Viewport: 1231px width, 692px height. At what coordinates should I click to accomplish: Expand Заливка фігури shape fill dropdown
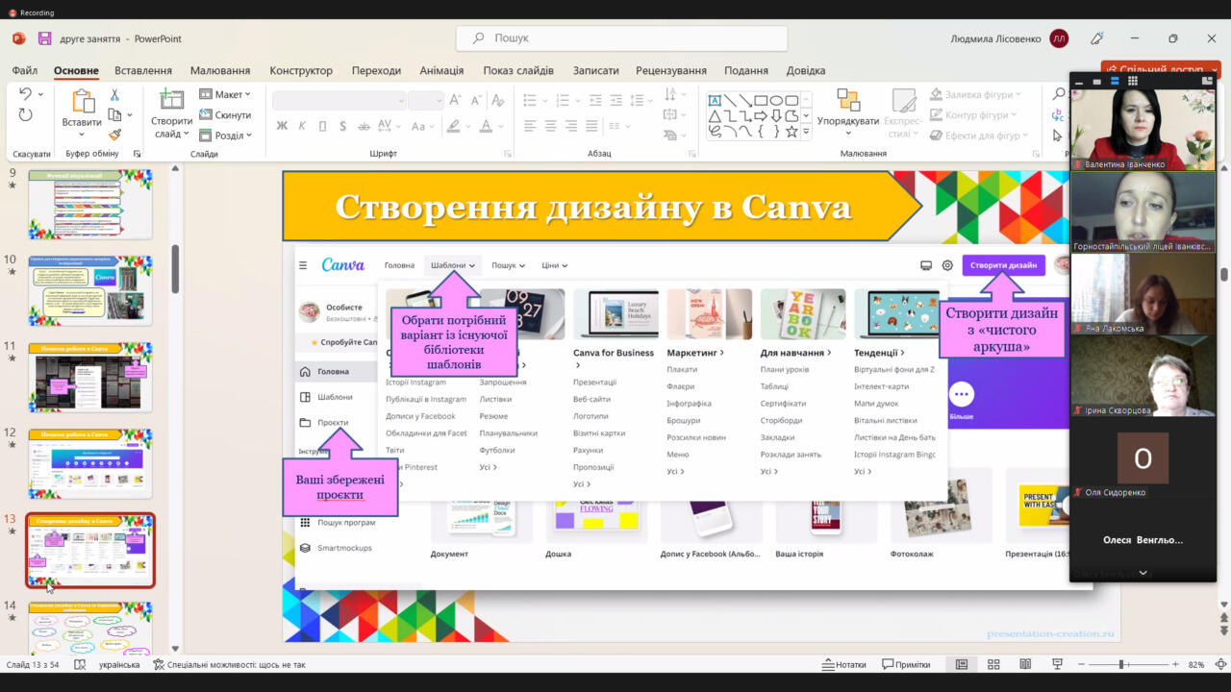pos(1017,94)
